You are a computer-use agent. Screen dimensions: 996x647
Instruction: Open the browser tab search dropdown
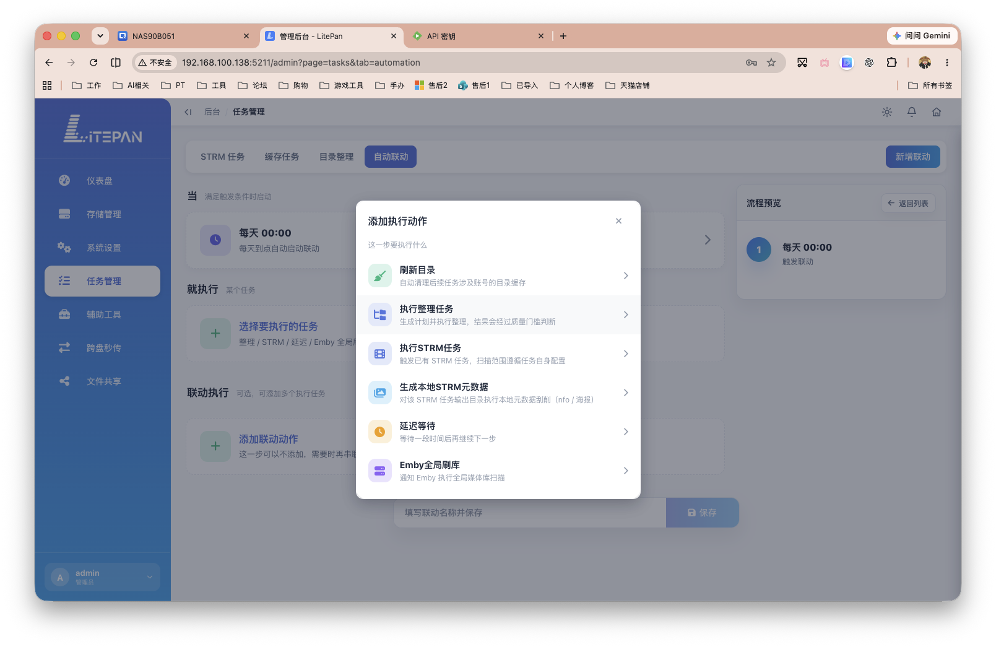pos(100,36)
